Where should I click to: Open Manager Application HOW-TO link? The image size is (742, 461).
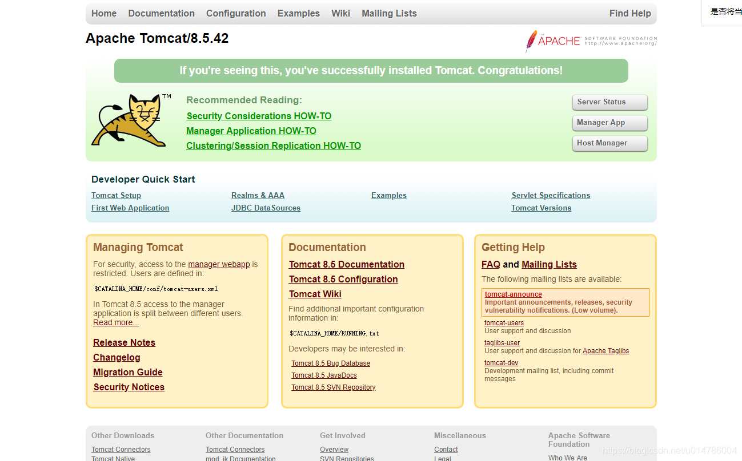point(251,131)
